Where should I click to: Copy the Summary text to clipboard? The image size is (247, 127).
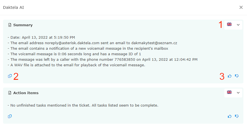(x=10, y=76)
